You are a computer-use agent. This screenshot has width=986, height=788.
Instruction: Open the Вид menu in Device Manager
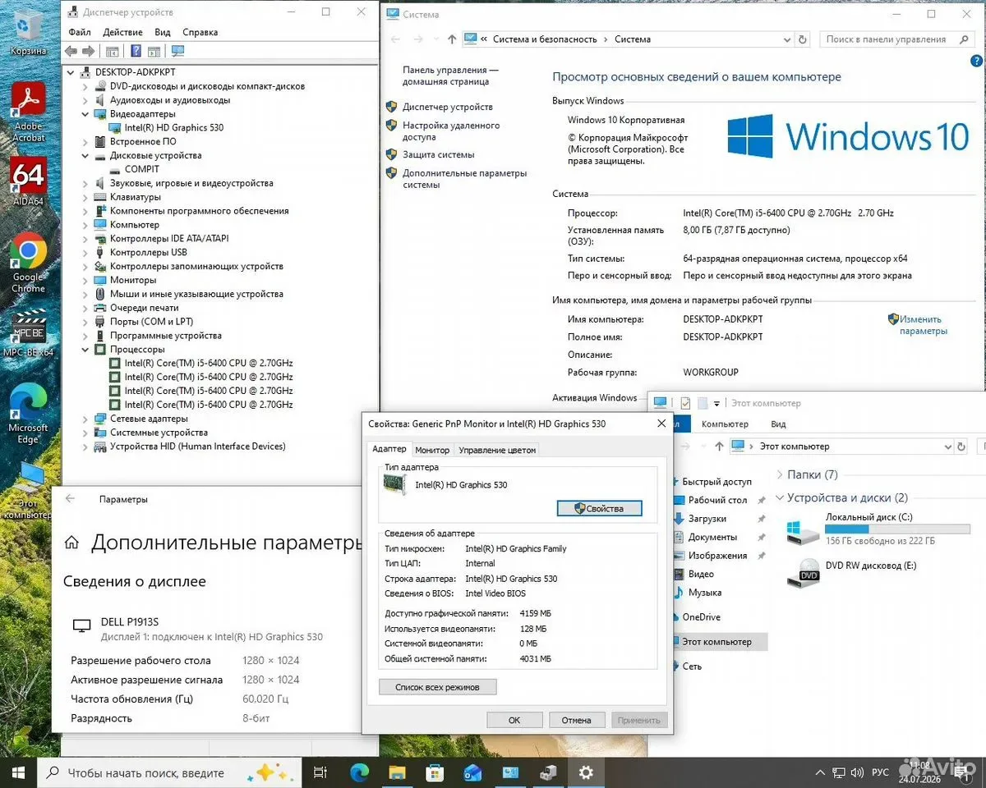pyautogui.click(x=163, y=32)
